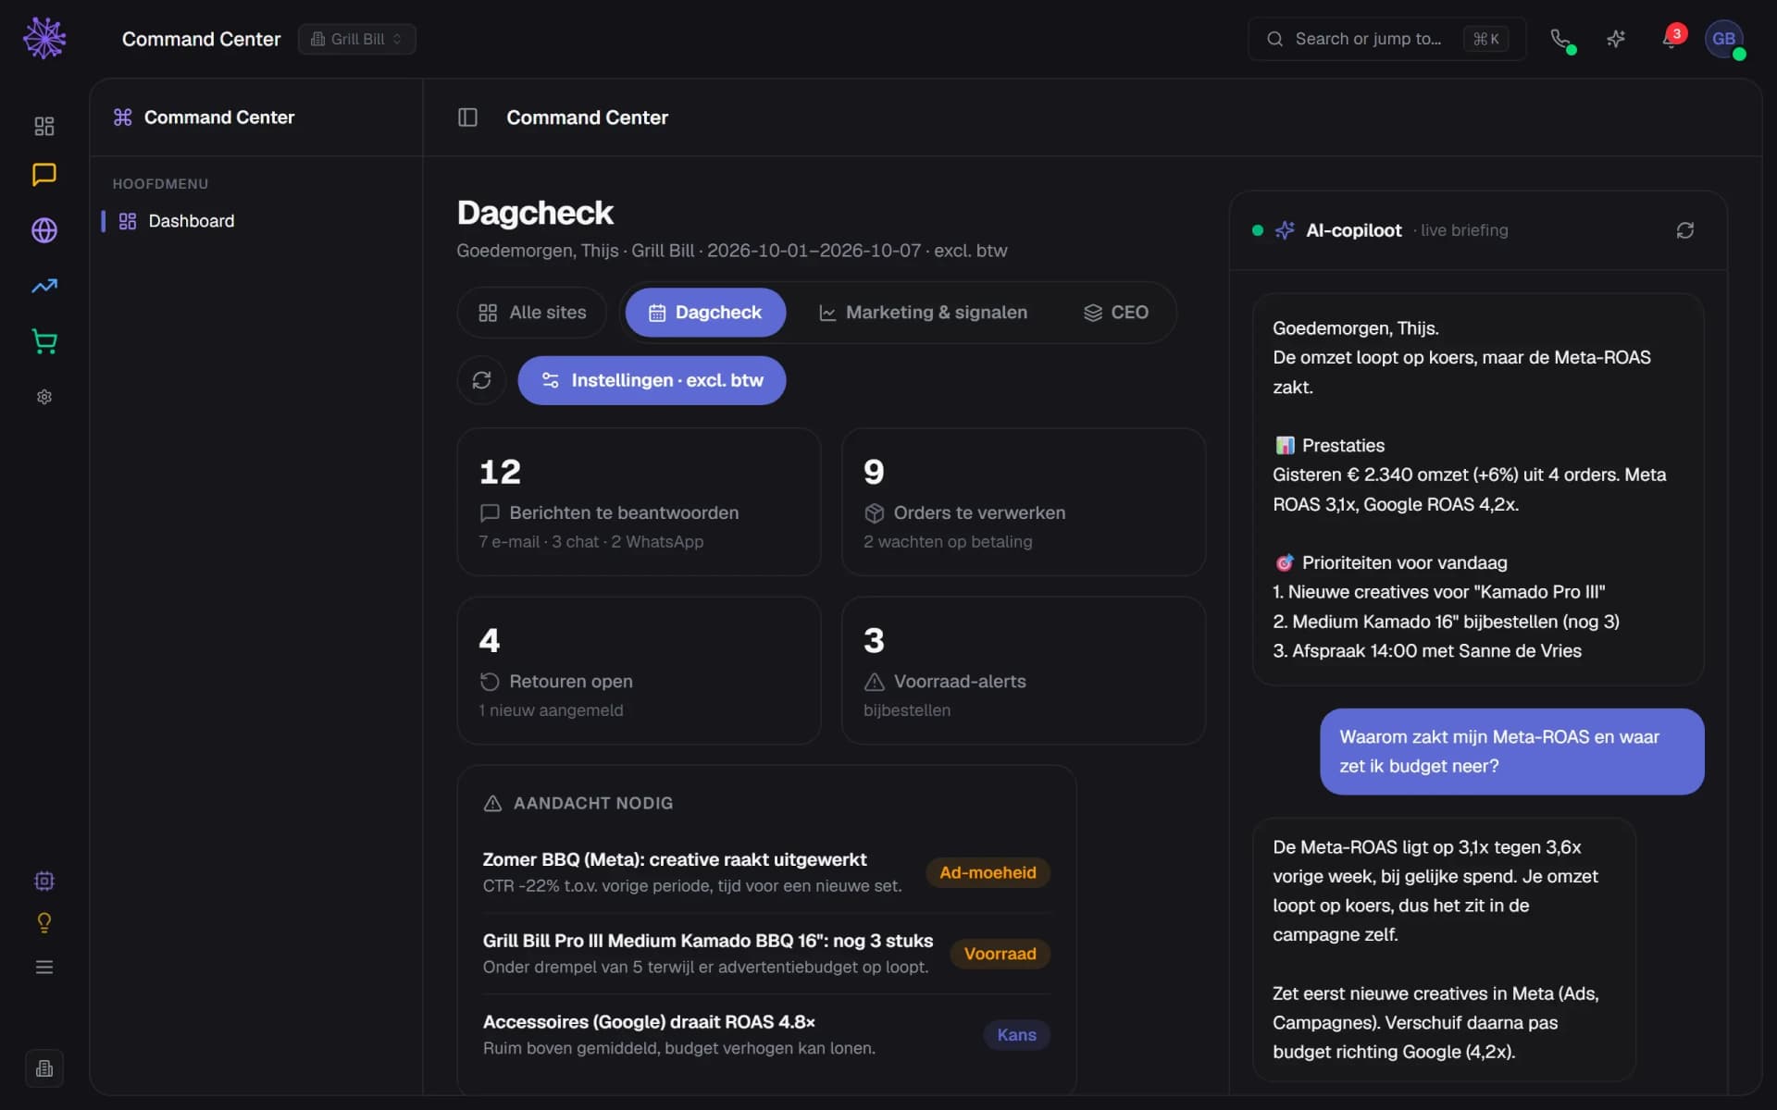The width and height of the screenshot is (1777, 1110).
Task: Focus the Search or jump to field
Action: [1386, 39]
